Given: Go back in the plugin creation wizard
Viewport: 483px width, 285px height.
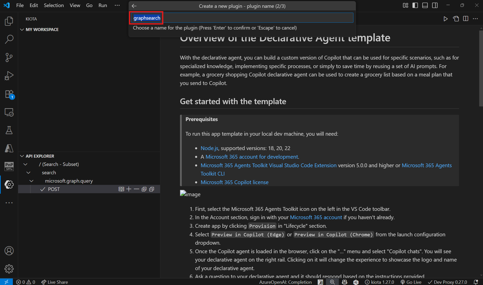Looking at the screenshot, I should (x=134, y=6).
